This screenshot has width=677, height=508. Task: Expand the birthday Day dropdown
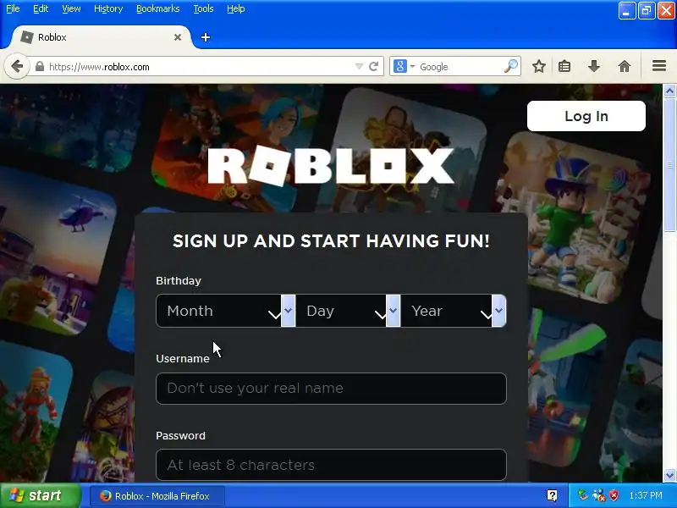click(x=348, y=311)
